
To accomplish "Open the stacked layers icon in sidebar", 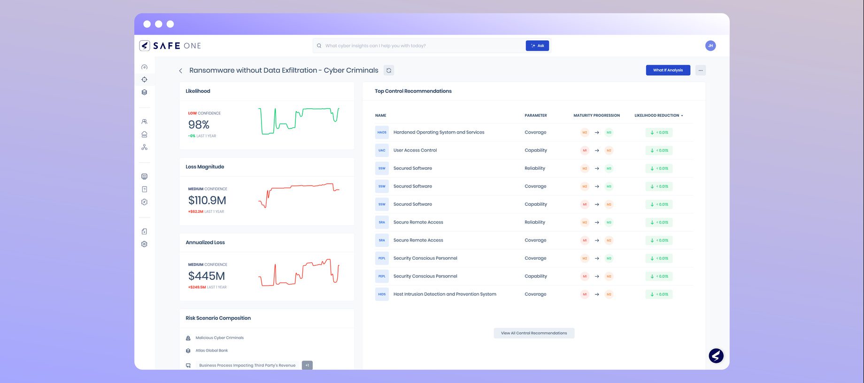I will point(144,92).
